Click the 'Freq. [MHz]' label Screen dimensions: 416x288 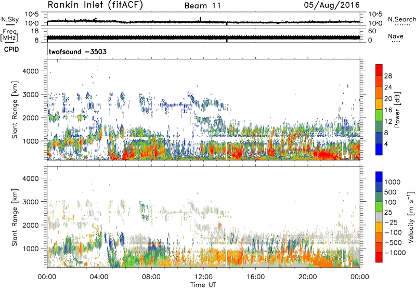pos(9,35)
